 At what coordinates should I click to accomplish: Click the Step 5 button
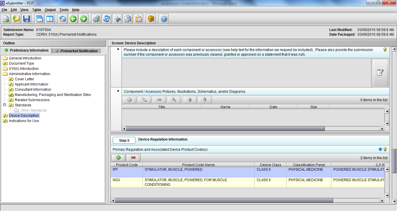pyautogui.click(x=124, y=141)
